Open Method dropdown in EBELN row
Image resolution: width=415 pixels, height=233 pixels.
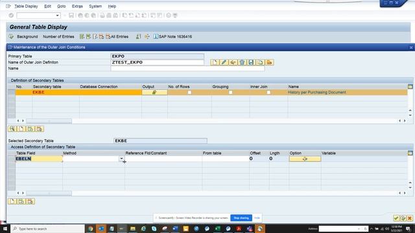(x=121, y=159)
